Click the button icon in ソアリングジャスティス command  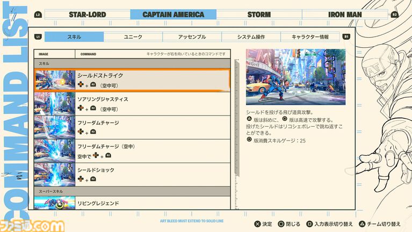point(93,108)
